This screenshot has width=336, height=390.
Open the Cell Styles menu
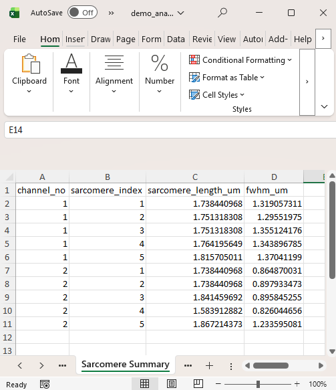click(216, 95)
